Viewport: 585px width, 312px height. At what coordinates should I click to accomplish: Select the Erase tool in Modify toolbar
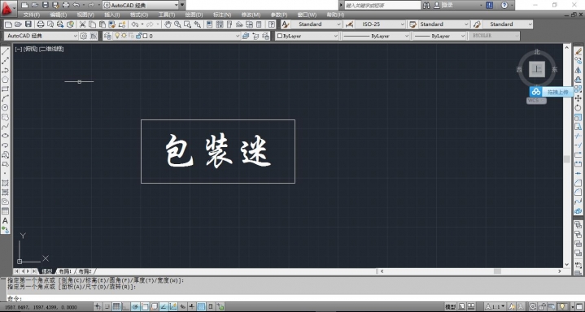click(578, 51)
